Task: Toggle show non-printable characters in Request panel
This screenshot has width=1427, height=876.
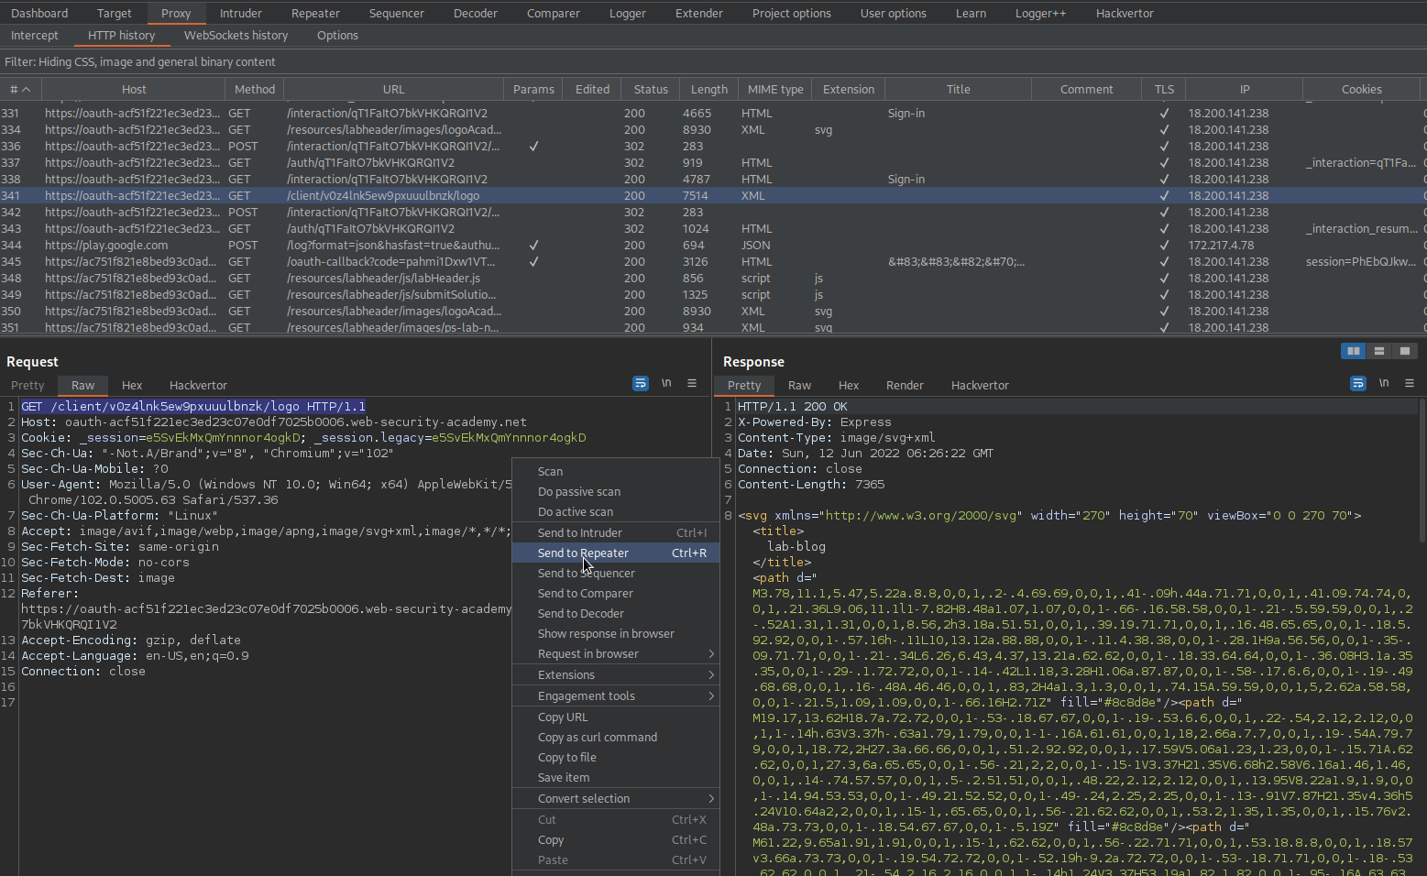Action: [666, 384]
